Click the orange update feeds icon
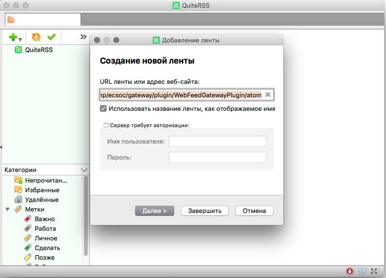386x278 pixels. pos(36,37)
